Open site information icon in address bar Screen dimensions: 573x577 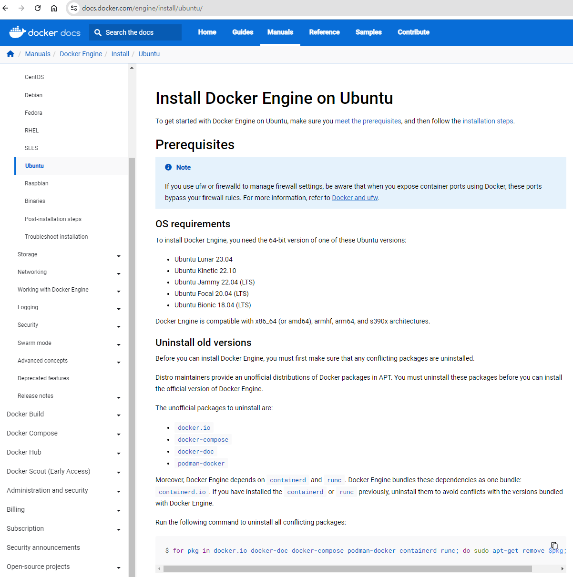point(74,8)
